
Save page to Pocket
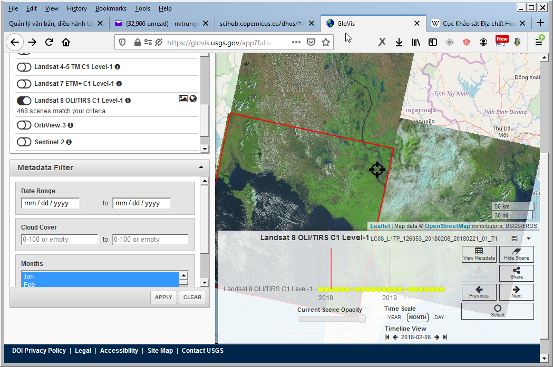[311, 42]
